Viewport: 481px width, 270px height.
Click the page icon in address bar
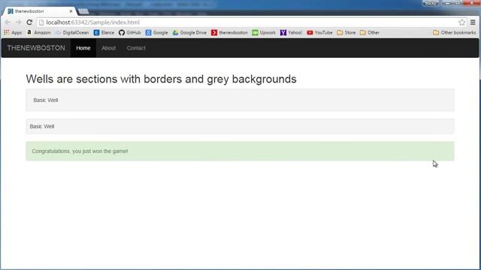point(41,22)
